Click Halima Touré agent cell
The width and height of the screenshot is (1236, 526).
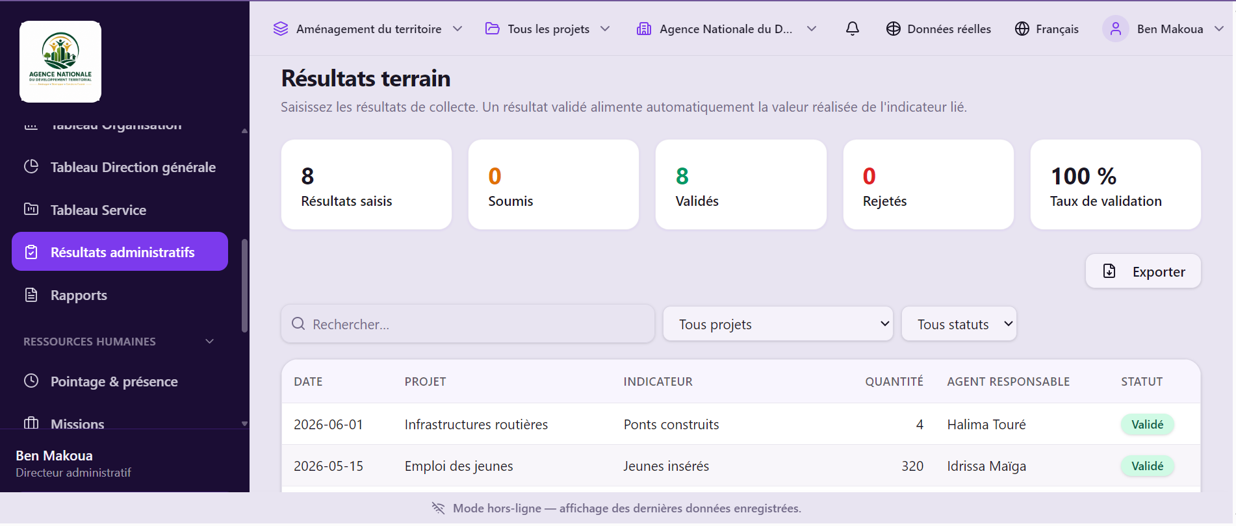coord(986,424)
